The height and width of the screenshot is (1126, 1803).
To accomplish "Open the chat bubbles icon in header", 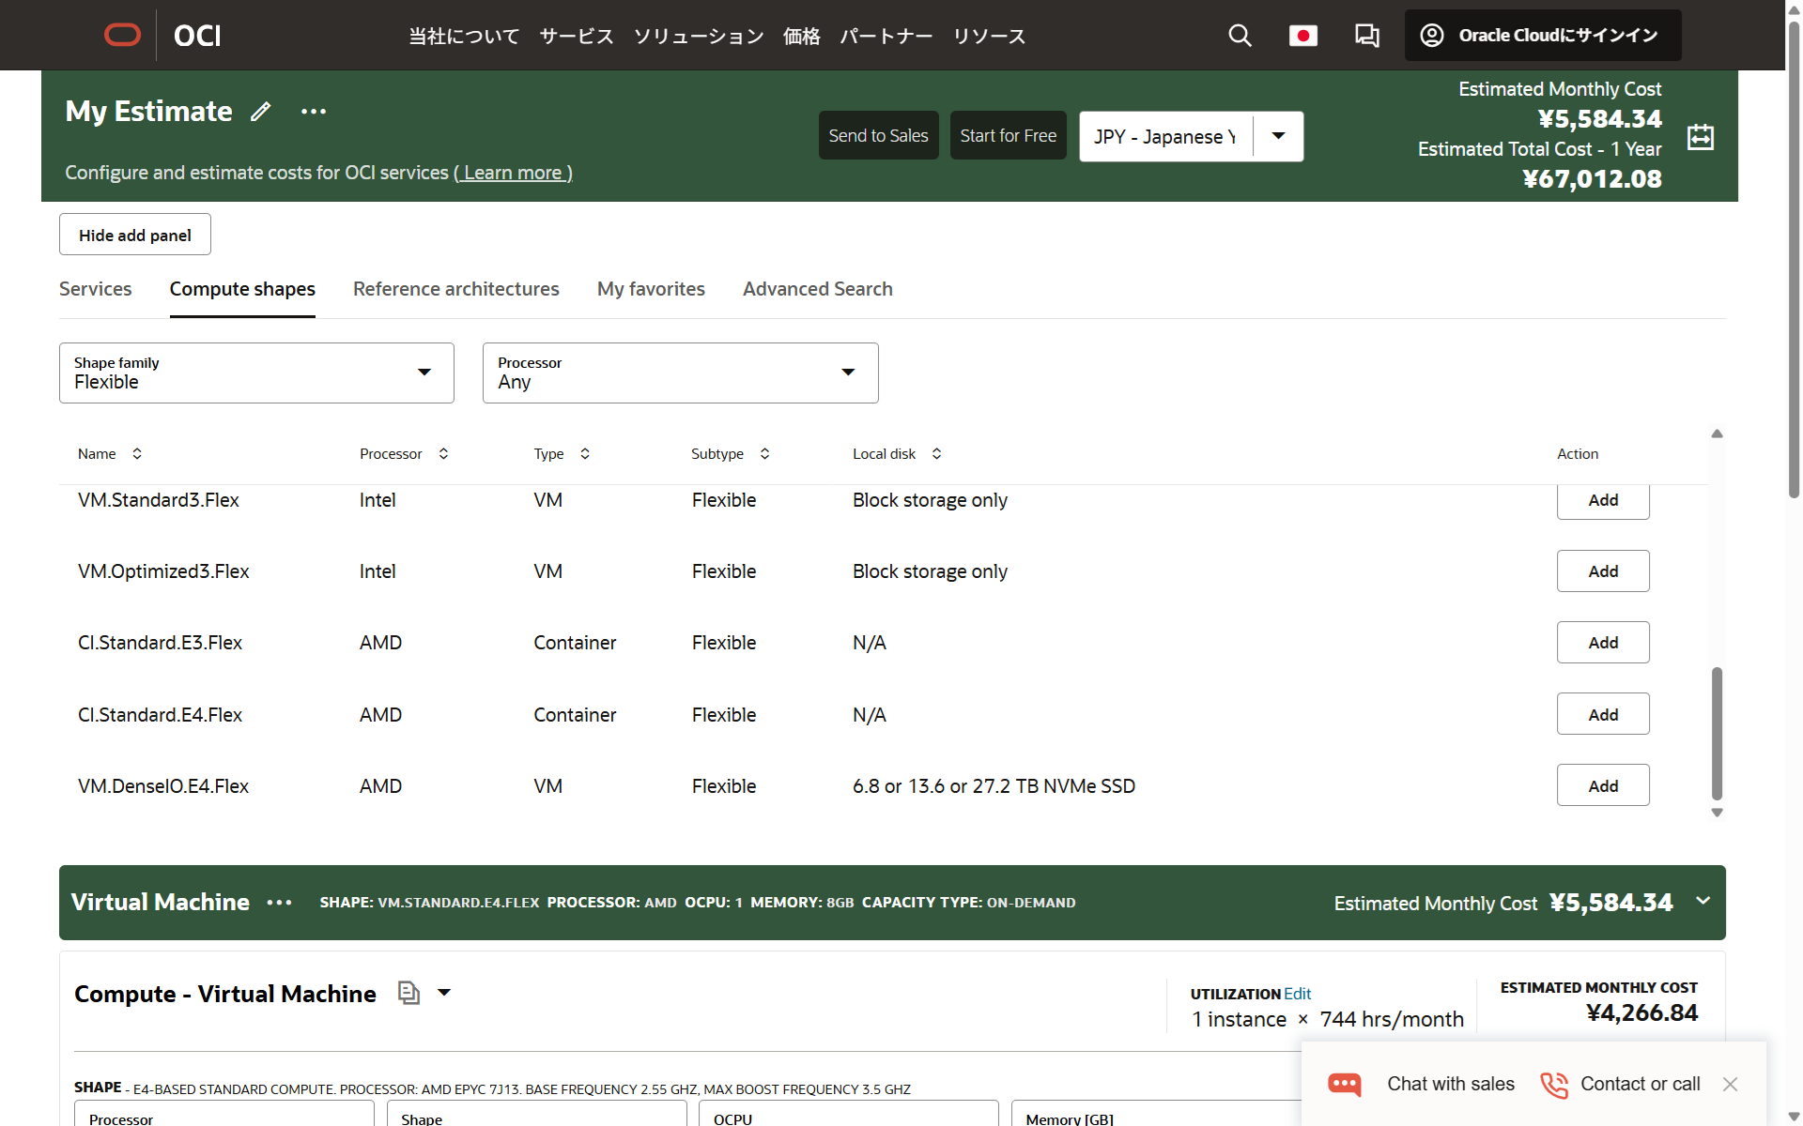I will pyautogui.click(x=1366, y=36).
